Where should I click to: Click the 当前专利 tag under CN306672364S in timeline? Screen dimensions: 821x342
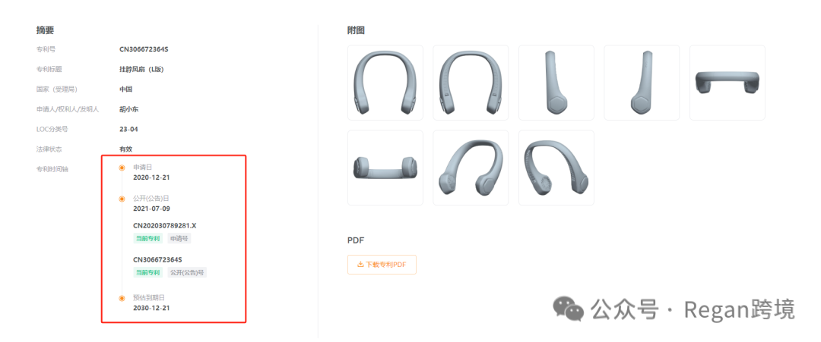[x=148, y=272]
